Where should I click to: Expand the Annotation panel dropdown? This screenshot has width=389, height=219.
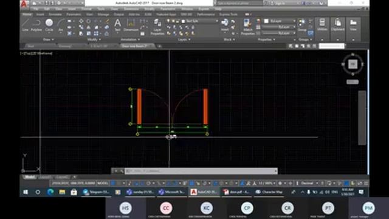(x=130, y=40)
